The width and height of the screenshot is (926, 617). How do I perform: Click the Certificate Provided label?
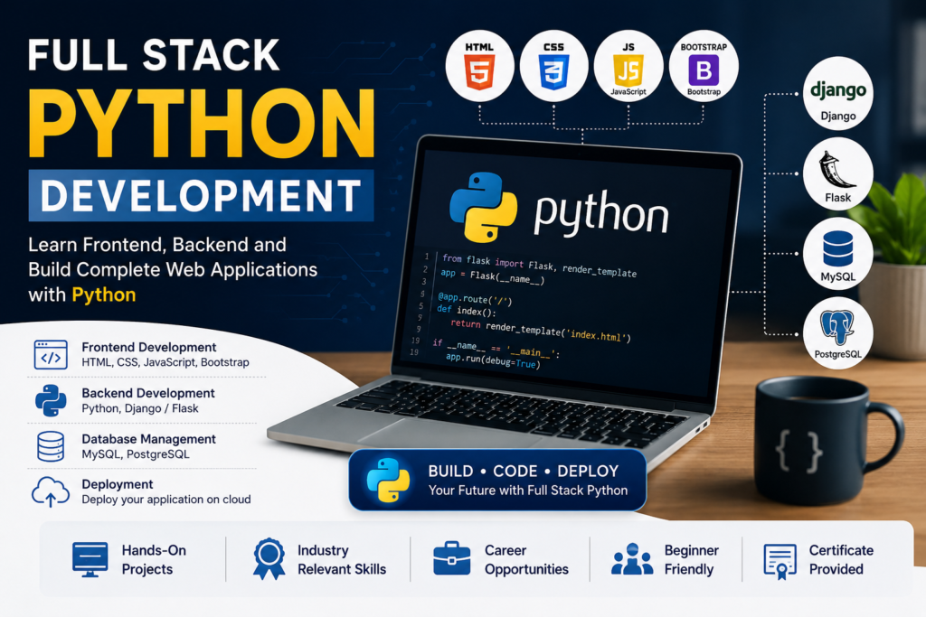pyautogui.click(x=841, y=560)
